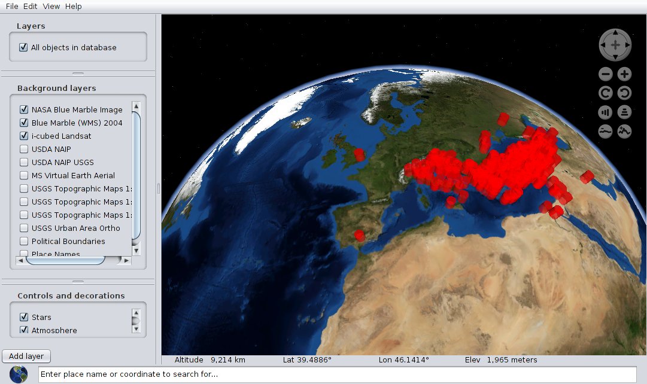The width and height of the screenshot is (647, 384).
Task: Open the Help menu
Action: click(74, 6)
